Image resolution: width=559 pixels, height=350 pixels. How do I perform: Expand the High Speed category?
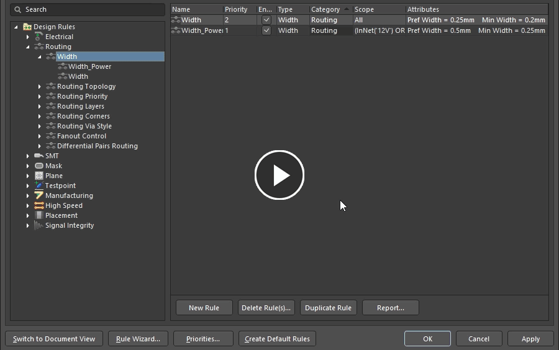coord(28,205)
